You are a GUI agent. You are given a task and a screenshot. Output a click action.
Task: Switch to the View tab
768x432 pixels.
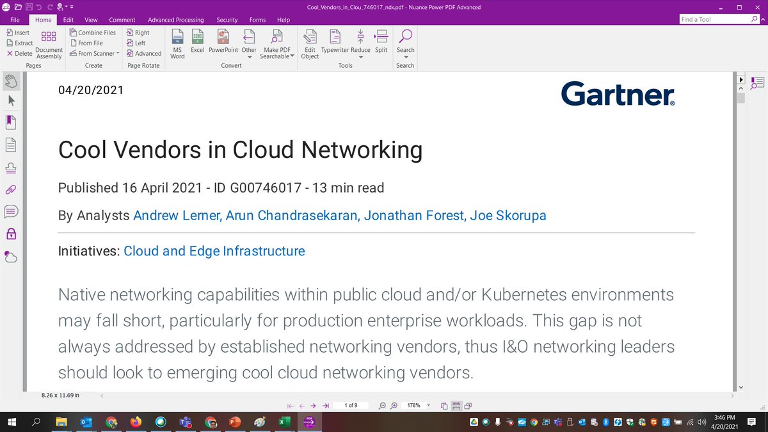click(91, 20)
